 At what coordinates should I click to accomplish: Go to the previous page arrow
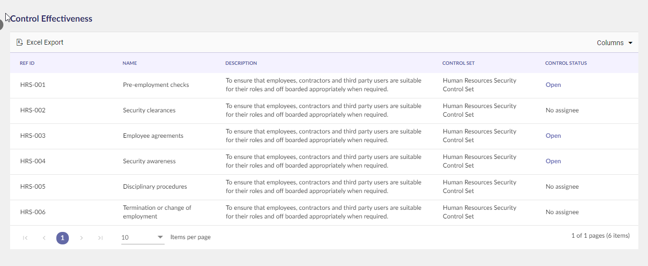point(44,238)
